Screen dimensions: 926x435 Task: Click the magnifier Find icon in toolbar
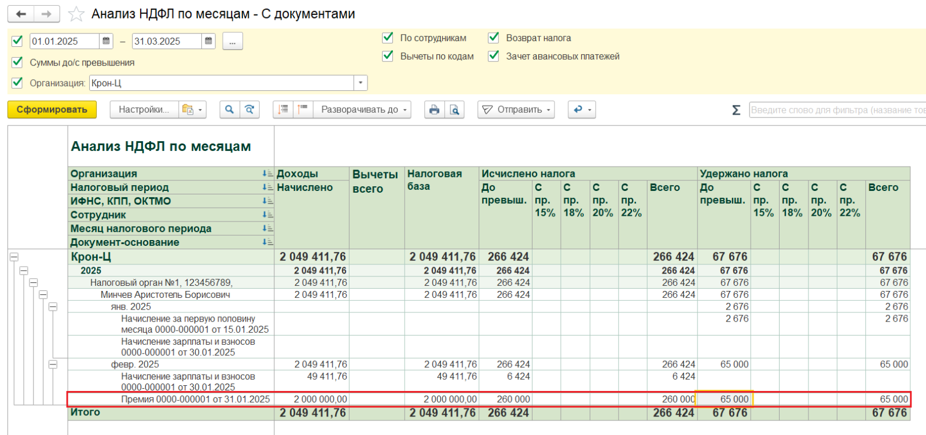[x=230, y=109]
